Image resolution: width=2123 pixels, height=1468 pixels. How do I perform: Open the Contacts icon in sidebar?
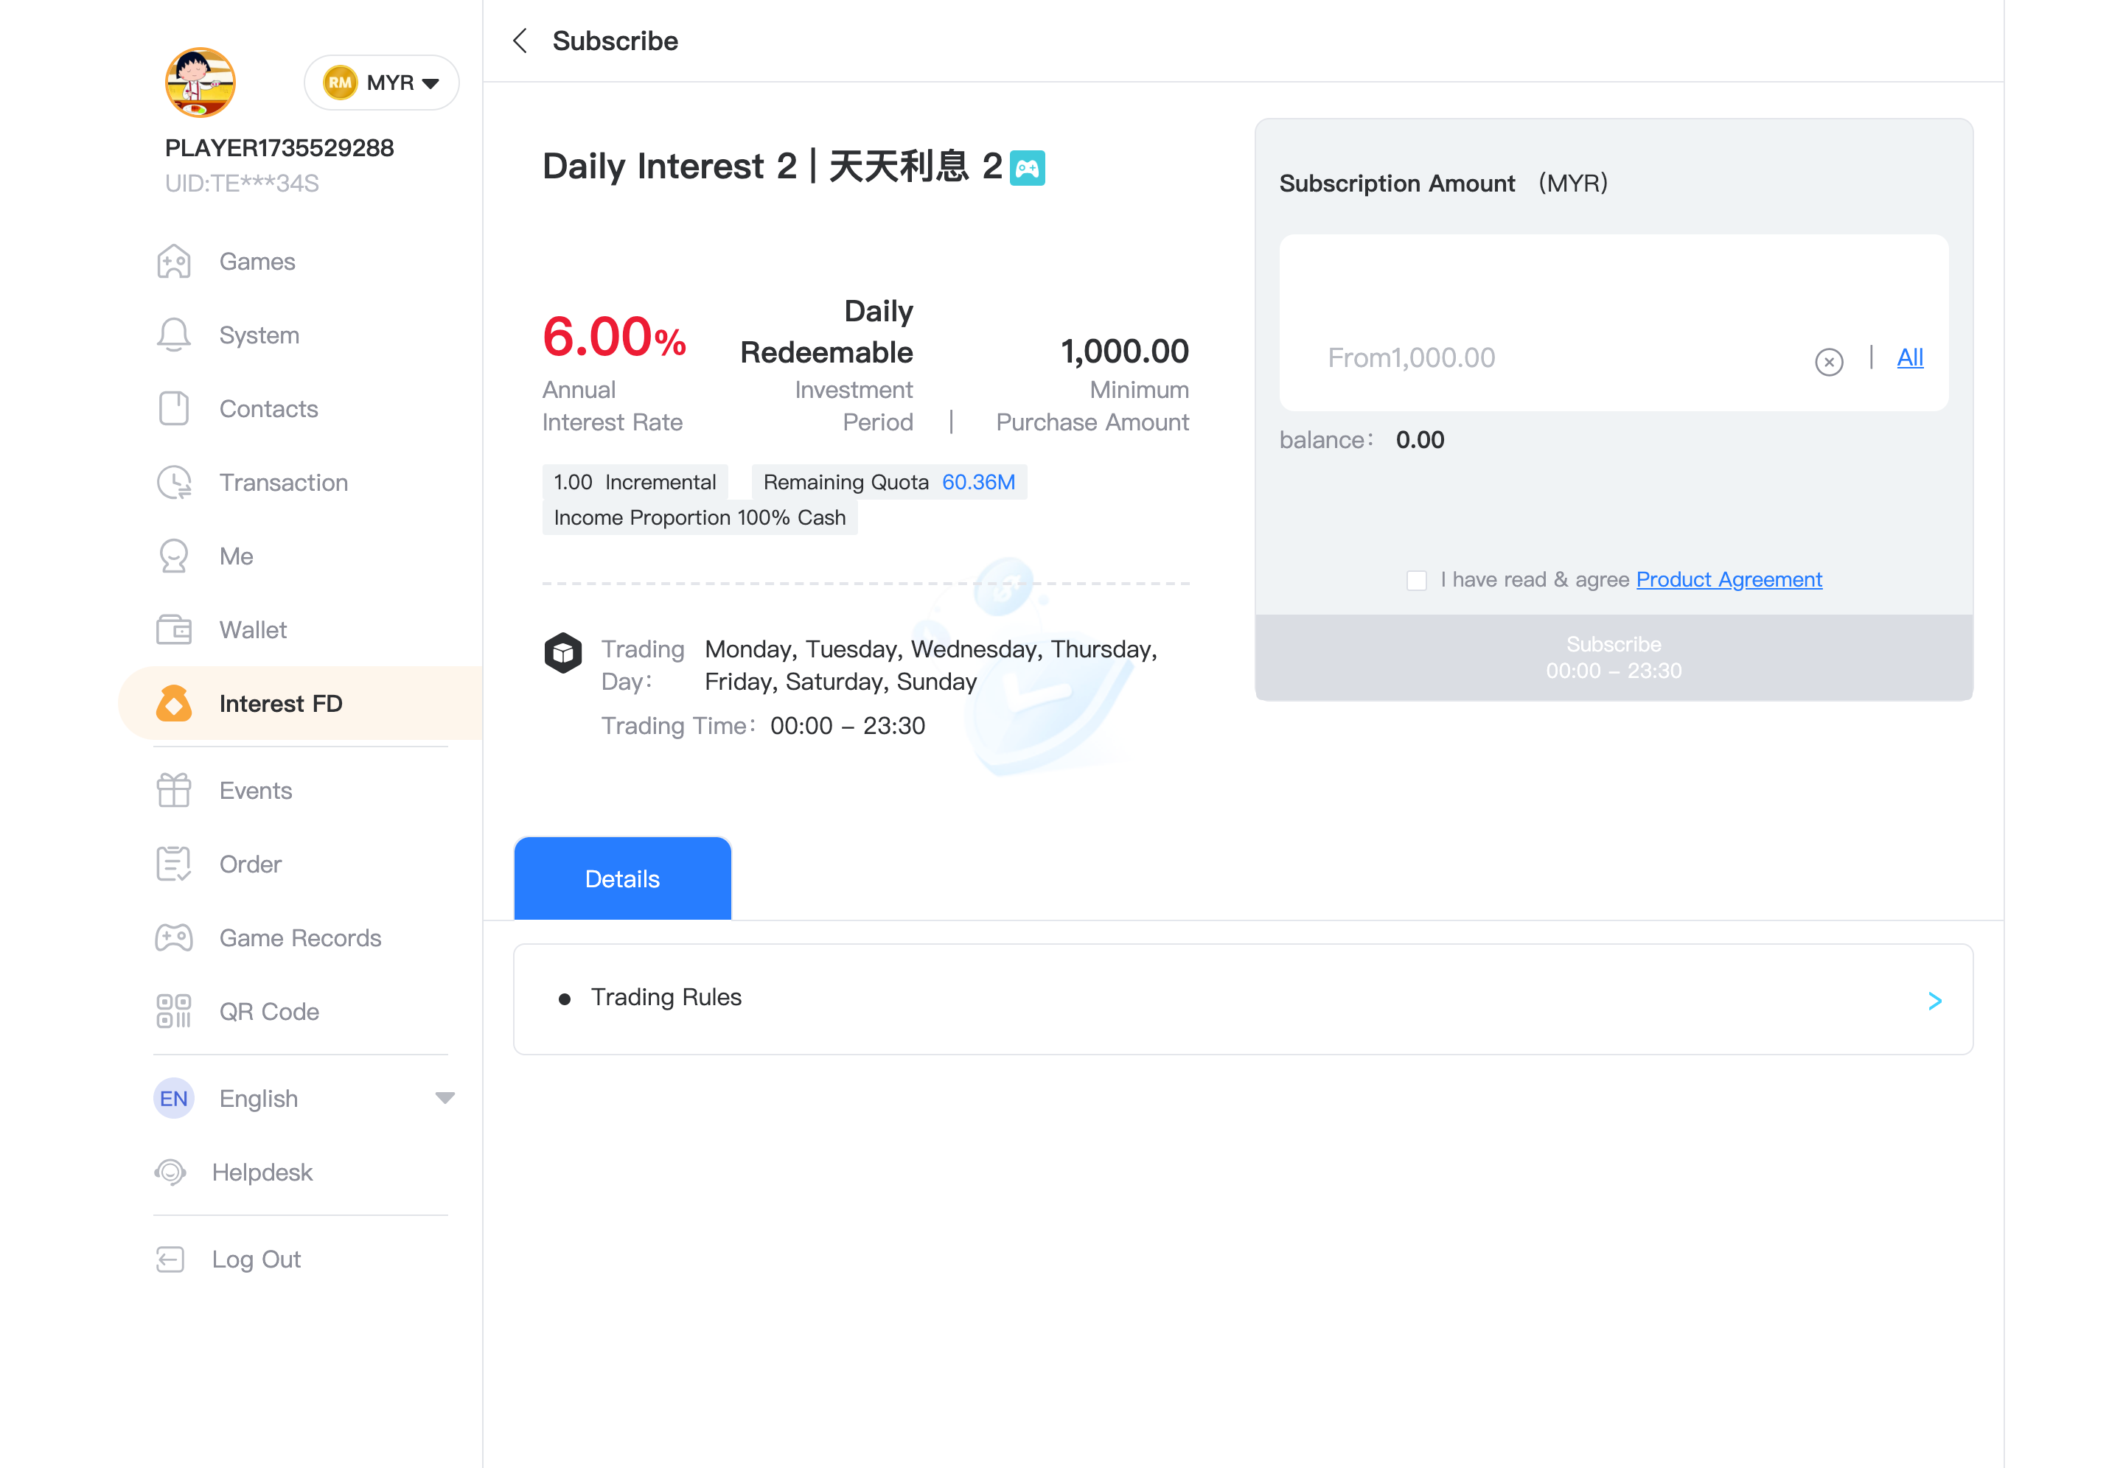pos(174,408)
